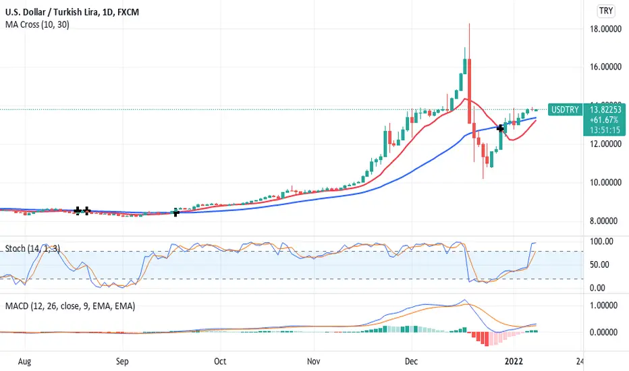
Task: Click the USDTRY price line label
Action: (x=565, y=109)
